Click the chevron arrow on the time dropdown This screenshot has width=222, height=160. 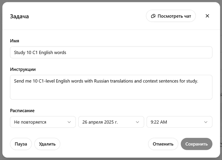click(x=206, y=122)
